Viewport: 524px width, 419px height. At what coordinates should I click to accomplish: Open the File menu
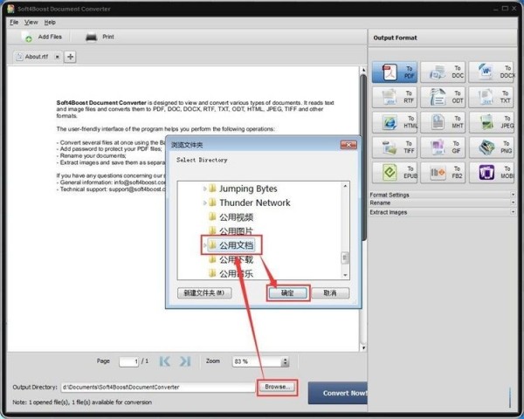[x=14, y=22]
